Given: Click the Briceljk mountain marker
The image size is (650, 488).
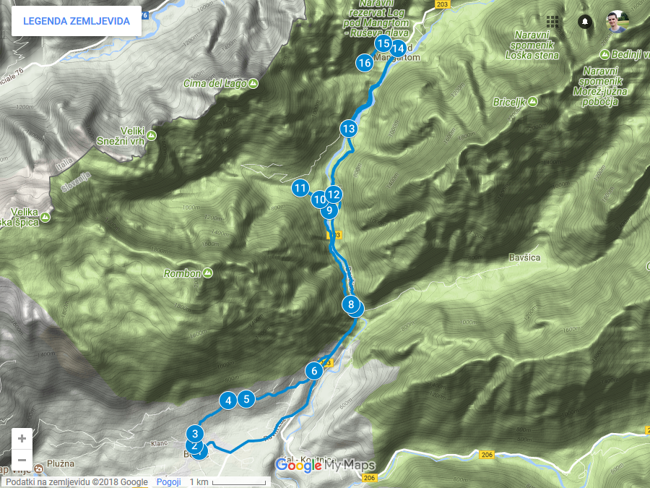Looking at the screenshot, I should [533, 102].
